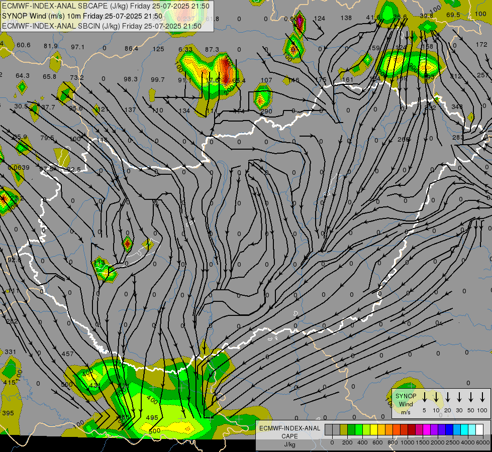Click the 79.5 value on the map
The width and height of the screenshot is (492, 452).
point(47,138)
